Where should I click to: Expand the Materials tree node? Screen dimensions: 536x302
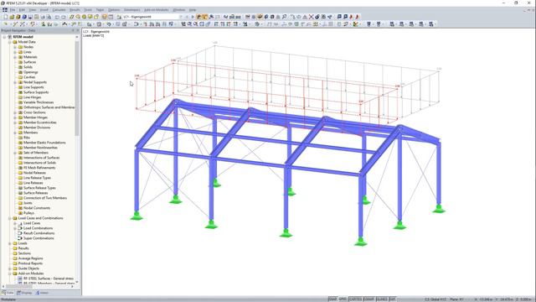click(15, 57)
